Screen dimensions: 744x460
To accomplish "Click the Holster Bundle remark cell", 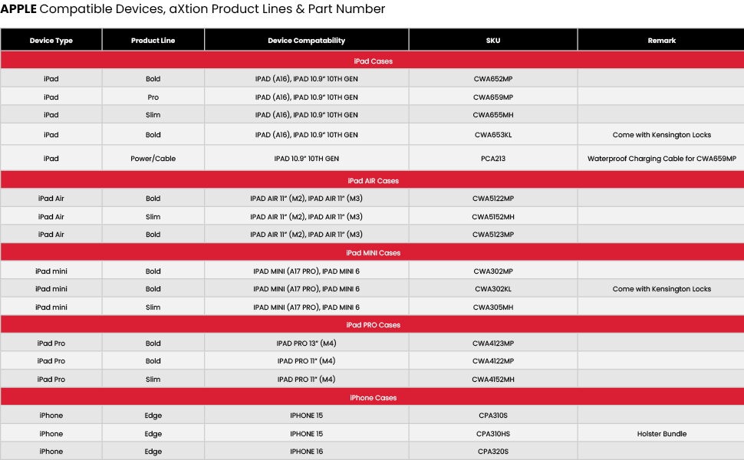I will pyautogui.click(x=661, y=434).
